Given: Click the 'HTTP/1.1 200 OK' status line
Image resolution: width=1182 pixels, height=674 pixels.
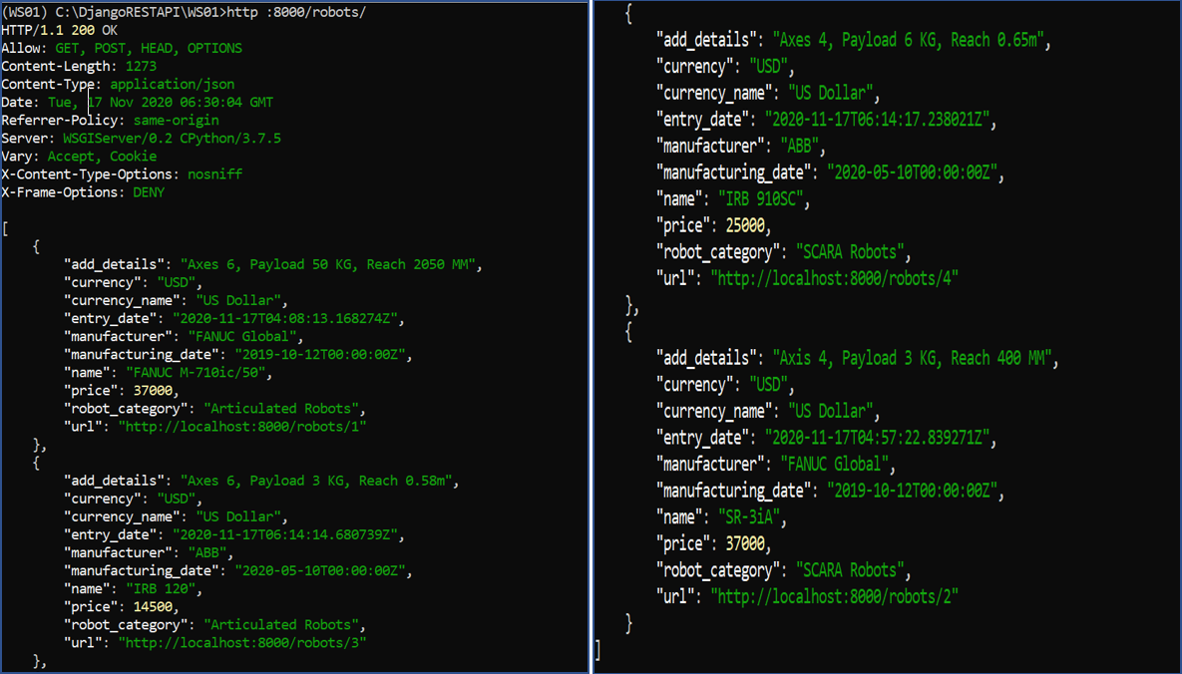Looking at the screenshot, I should pyautogui.click(x=60, y=30).
